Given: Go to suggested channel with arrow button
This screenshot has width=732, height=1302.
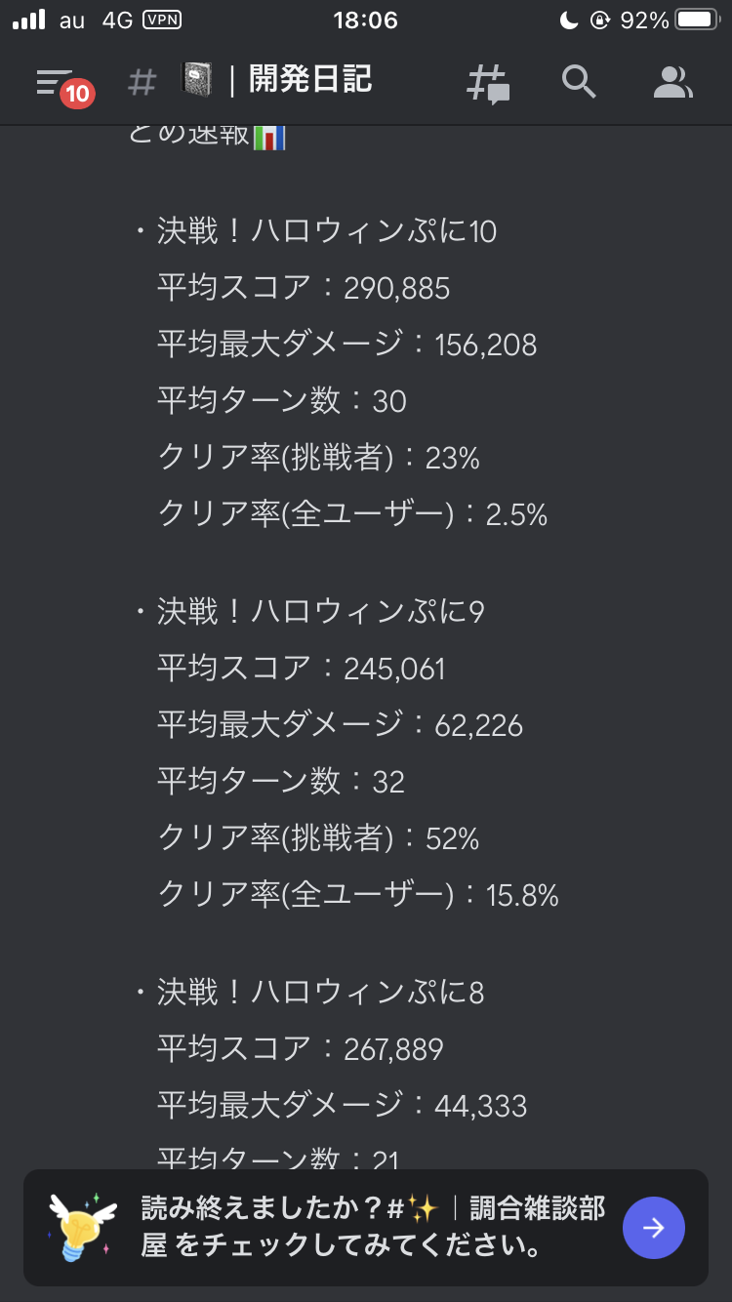Looking at the screenshot, I should click(654, 1228).
